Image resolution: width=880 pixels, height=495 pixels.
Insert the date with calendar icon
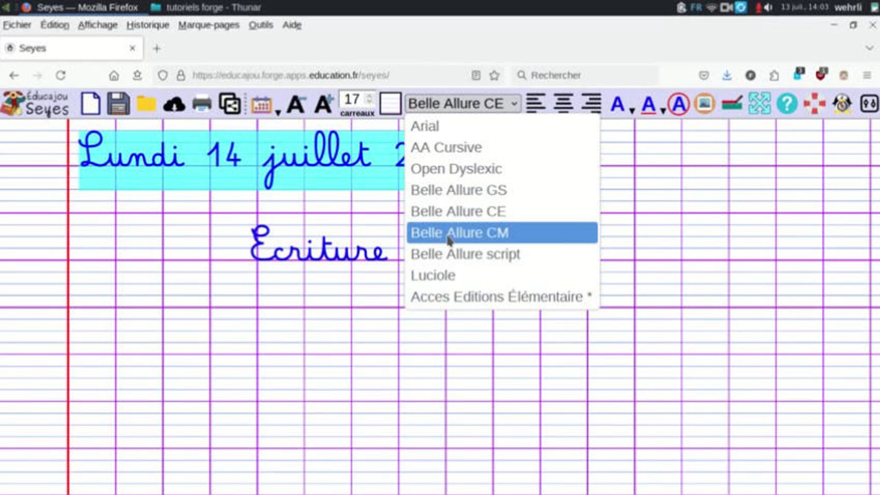261,105
